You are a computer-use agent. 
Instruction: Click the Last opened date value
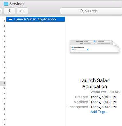point(103,107)
